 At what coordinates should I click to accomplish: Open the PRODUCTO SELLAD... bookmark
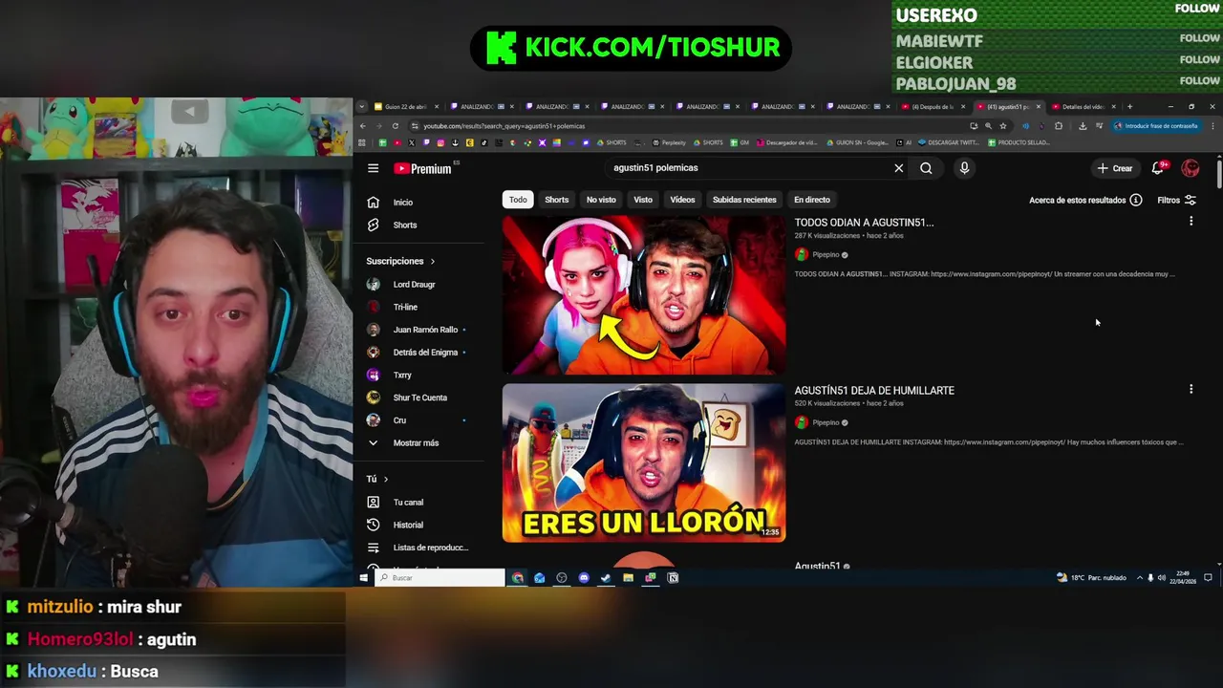tap(1019, 142)
